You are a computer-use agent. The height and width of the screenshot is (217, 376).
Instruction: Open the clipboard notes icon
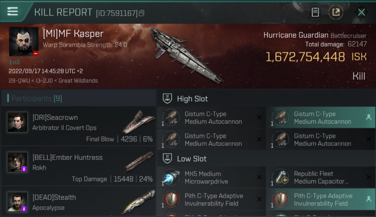[x=315, y=12]
